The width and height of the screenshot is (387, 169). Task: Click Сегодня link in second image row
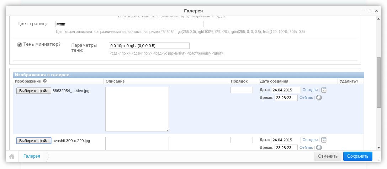310,140
